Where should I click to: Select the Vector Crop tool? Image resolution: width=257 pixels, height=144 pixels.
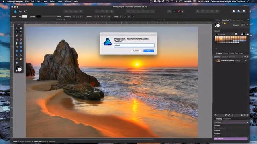click(17, 47)
